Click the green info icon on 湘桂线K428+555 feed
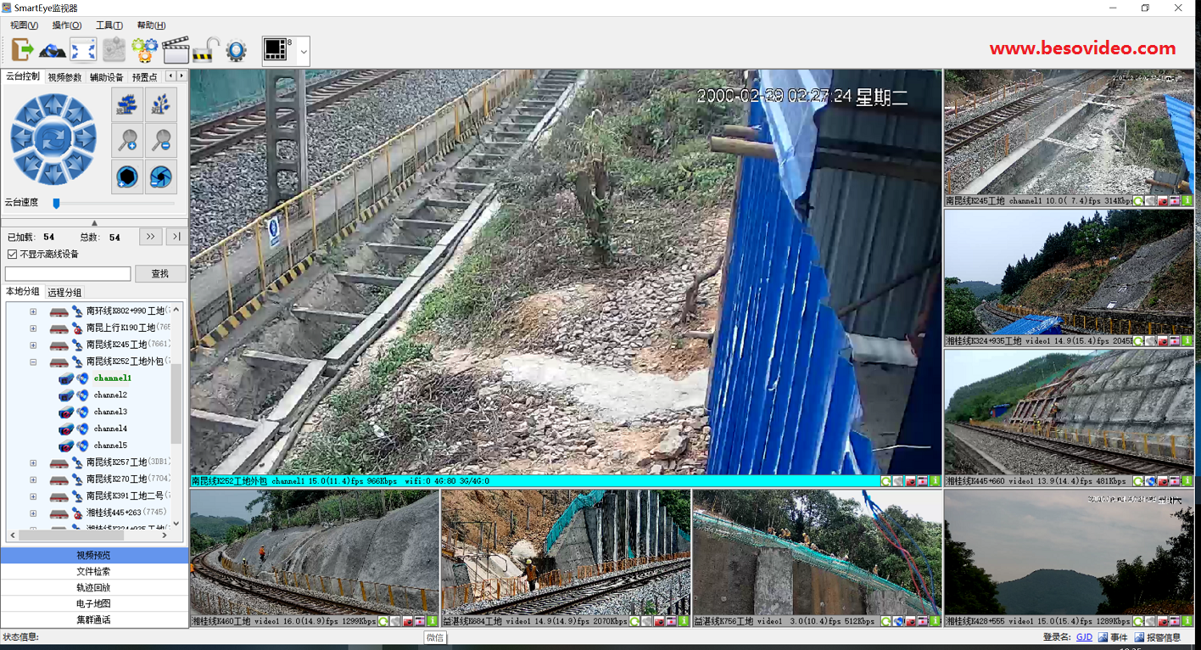This screenshot has height=650, width=1201. (x=1187, y=622)
